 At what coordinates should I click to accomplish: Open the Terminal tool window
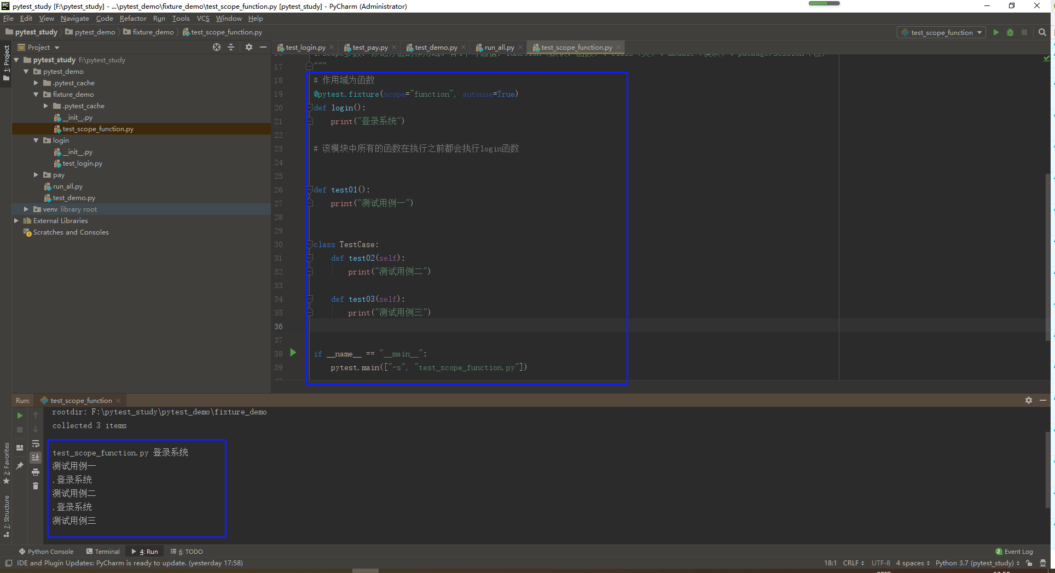coord(103,552)
